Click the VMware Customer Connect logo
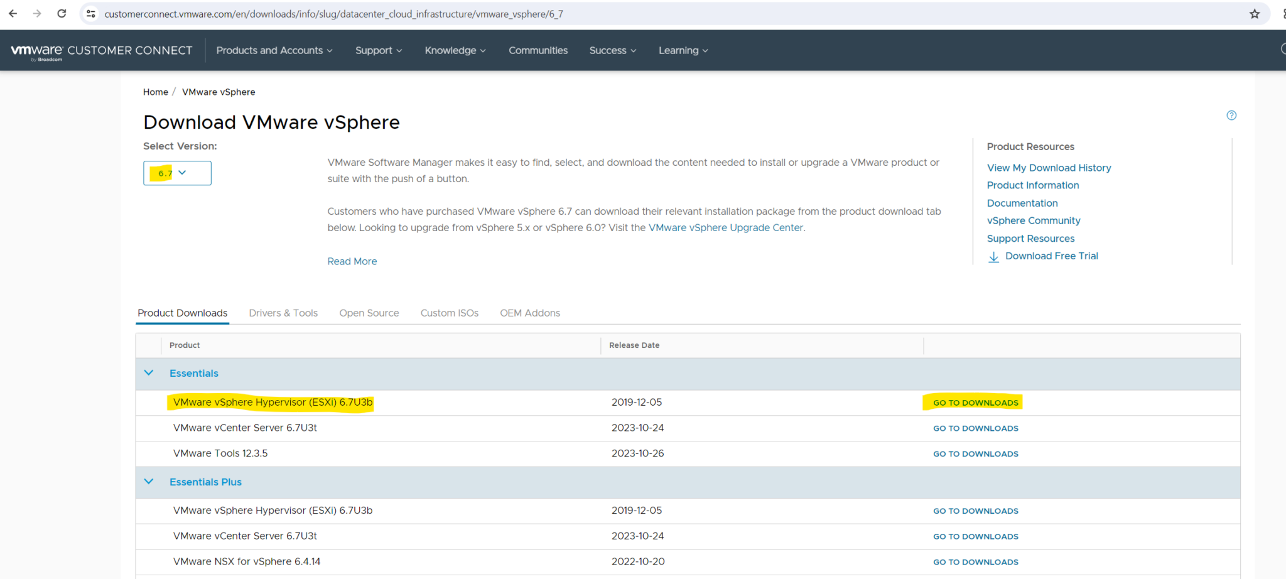The height and width of the screenshot is (579, 1286). click(100, 50)
